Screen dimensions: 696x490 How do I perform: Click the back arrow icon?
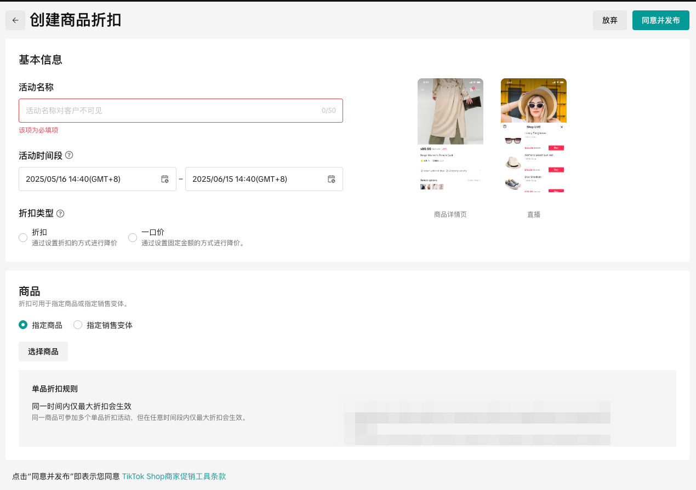click(15, 20)
